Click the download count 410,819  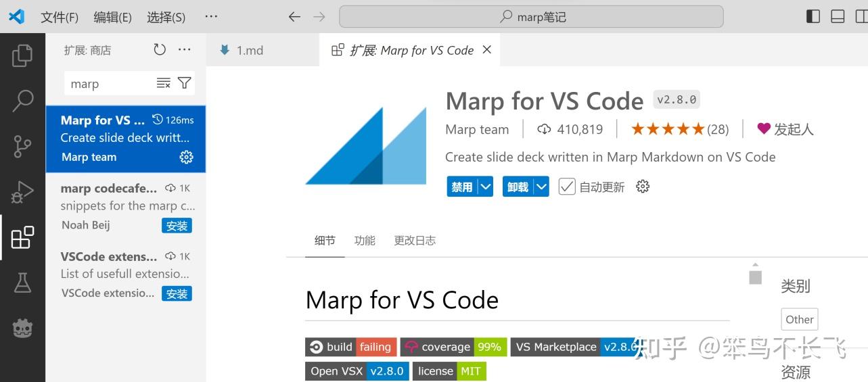click(x=570, y=129)
